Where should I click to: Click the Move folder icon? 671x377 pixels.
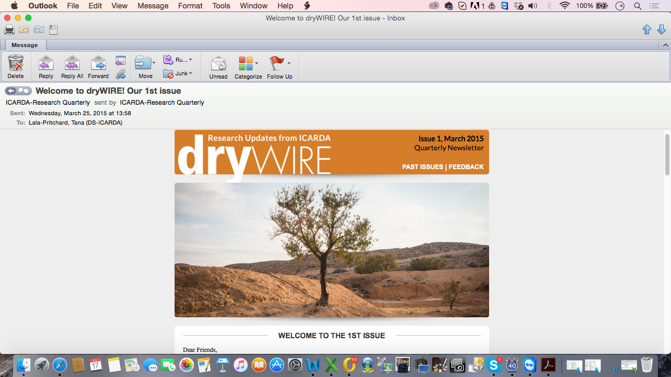tap(143, 63)
